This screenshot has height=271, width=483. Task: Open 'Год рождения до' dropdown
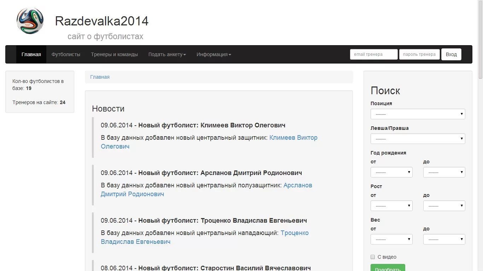point(444,172)
